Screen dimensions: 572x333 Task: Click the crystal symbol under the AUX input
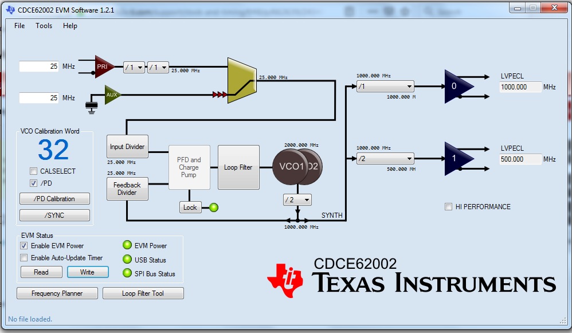click(x=92, y=107)
